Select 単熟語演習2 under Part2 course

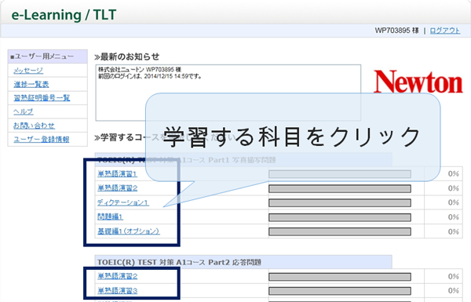pyautogui.click(x=118, y=276)
